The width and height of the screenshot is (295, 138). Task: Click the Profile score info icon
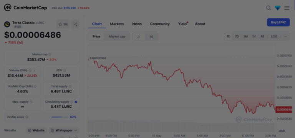[x=27, y=117]
